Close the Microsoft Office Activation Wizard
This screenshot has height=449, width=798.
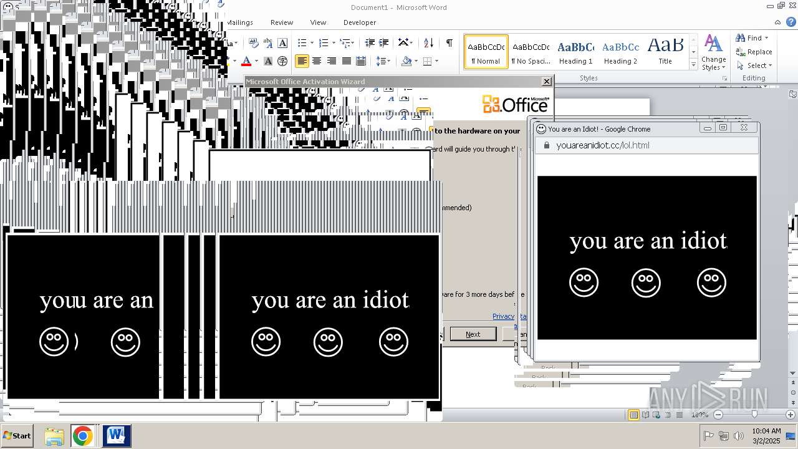coord(547,82)
